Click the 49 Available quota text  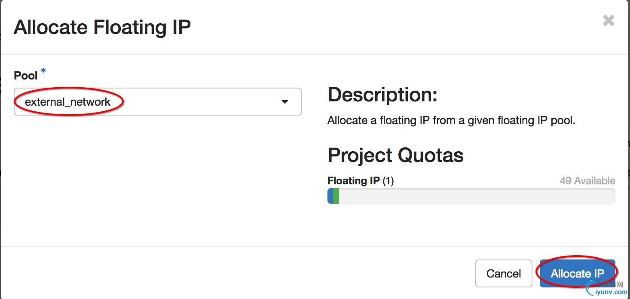pos(587,181)
